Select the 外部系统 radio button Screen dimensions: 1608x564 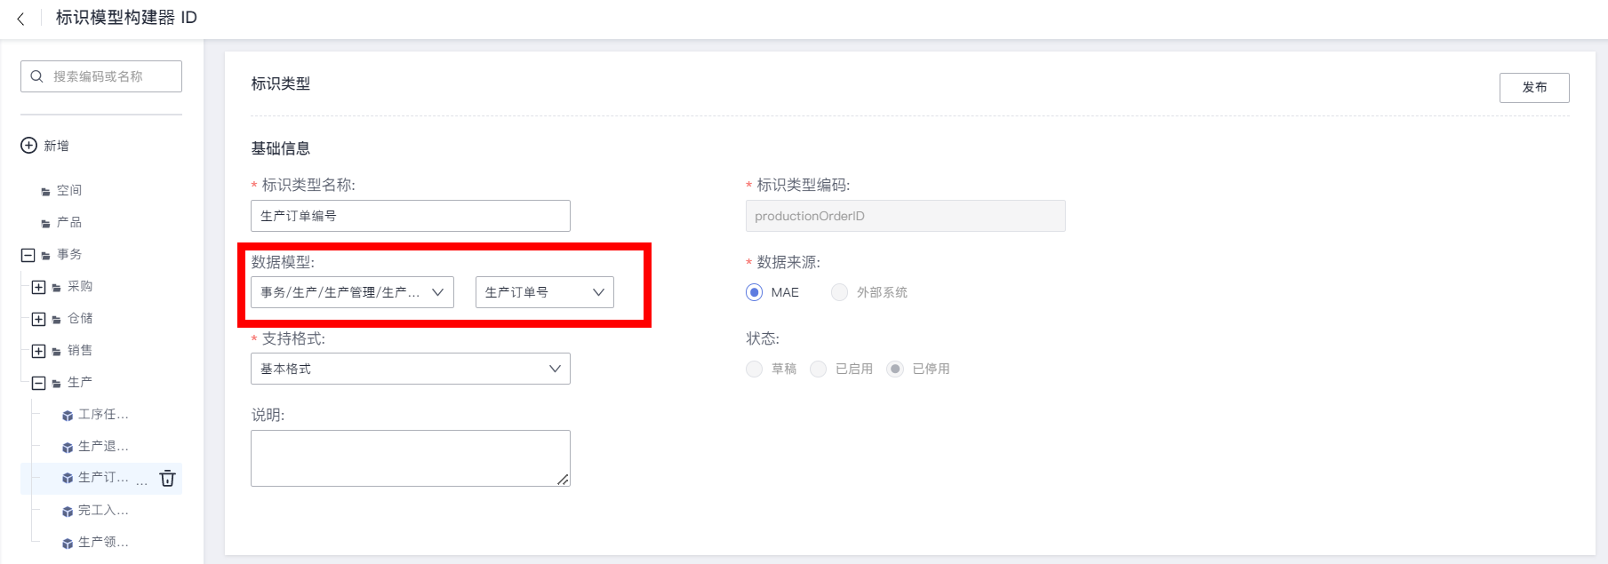click(839, 292)
